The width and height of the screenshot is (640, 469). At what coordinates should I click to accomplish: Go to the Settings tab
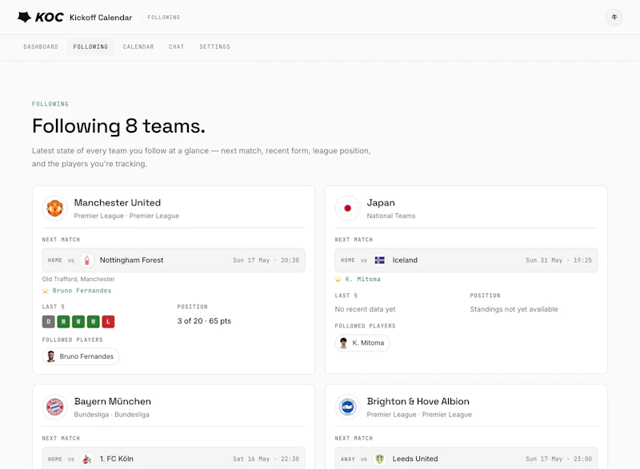214,47
